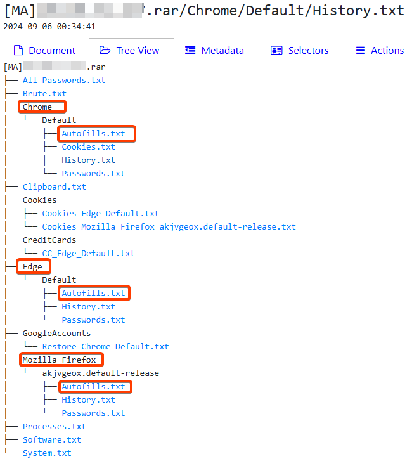Viewport: 419px width, 461px height.
Task: Open Autofills.txt under Chrome Default
Action: tap(93, 134)
